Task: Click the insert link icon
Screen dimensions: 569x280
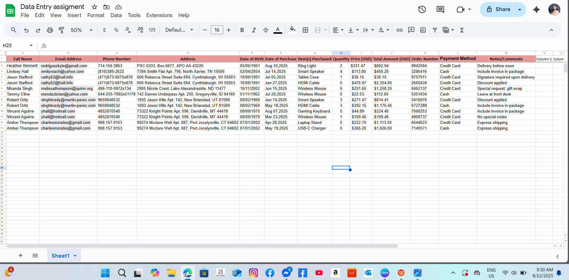Action: [399, 30]
